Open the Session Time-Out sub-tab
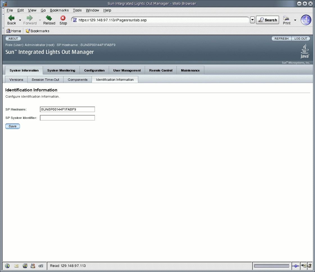 coord(46,80)
